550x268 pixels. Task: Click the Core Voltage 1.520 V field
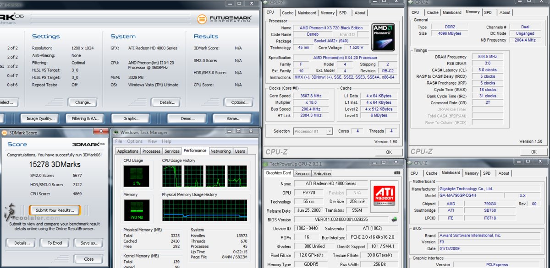click(355, 48)
